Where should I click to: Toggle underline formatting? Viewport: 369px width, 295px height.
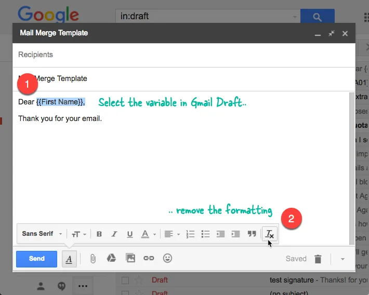[x=130, y=234]
